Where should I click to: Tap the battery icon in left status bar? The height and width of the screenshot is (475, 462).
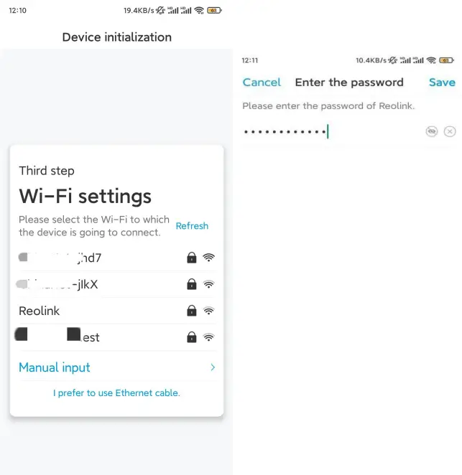pyautogui.click(x=214, y=11)
